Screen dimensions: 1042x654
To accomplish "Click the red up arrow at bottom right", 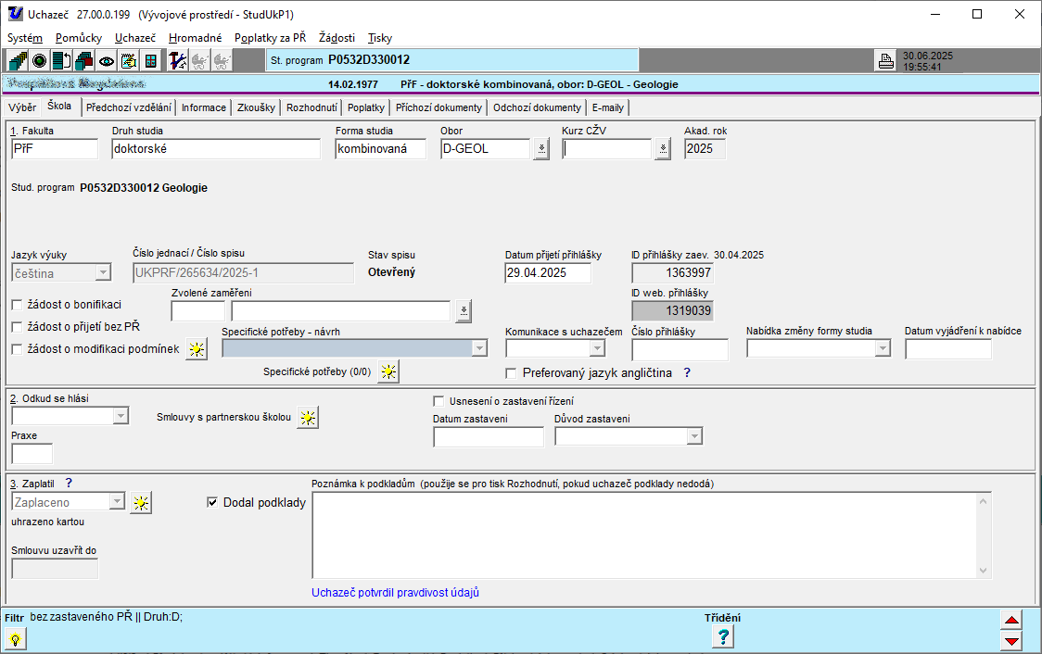I will (1012, 622).
